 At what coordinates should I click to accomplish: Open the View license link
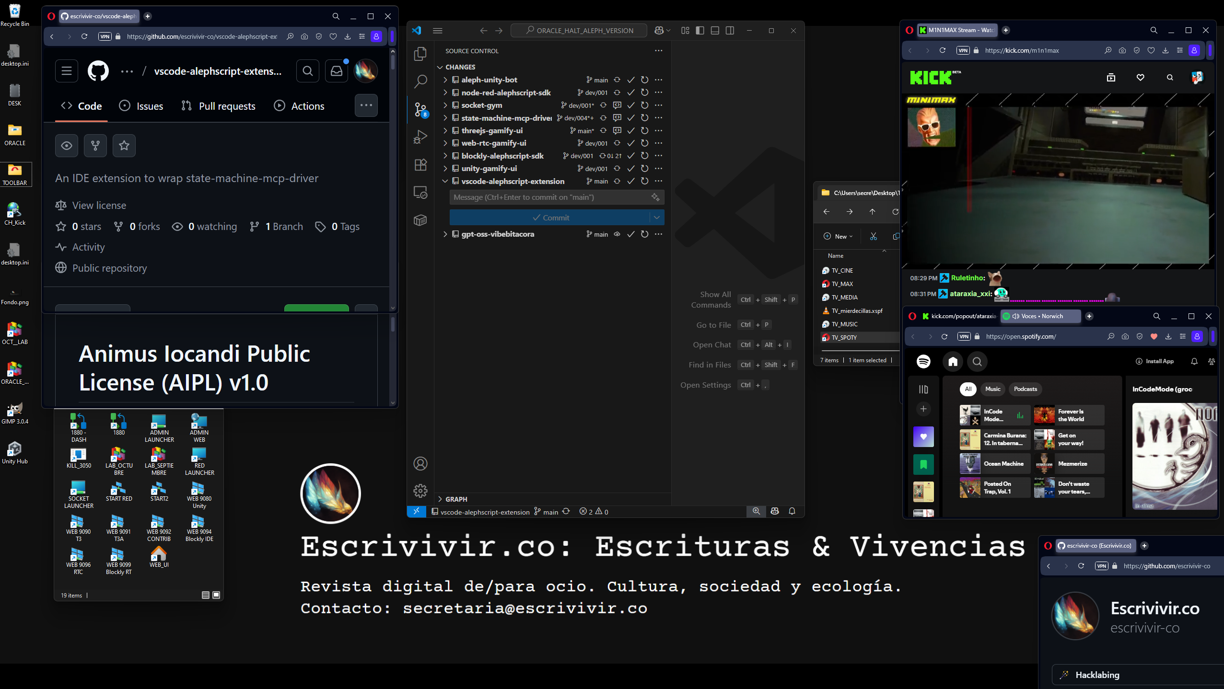pos(99,206)
